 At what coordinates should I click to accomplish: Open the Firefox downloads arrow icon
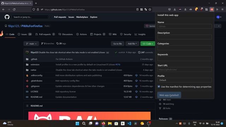pyautogui.click(x=175, y=10)
